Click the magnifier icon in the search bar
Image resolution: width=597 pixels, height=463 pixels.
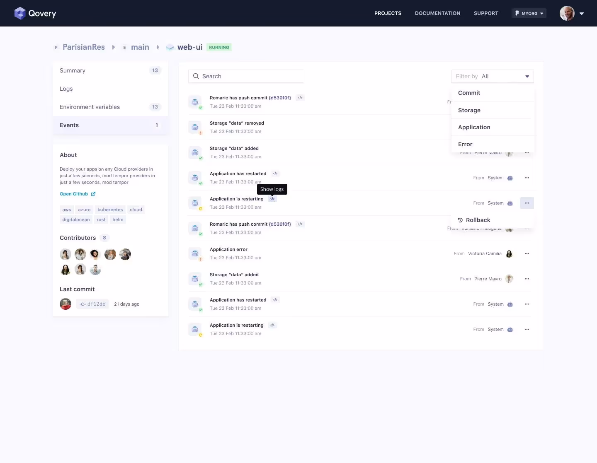pyautogui.click(x=196, y=76)
